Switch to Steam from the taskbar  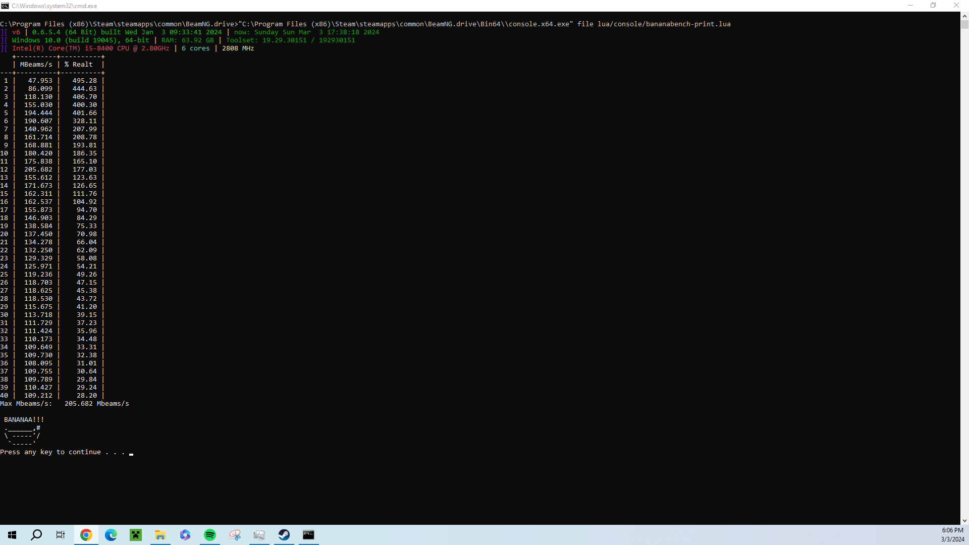(x=284, y=535)
